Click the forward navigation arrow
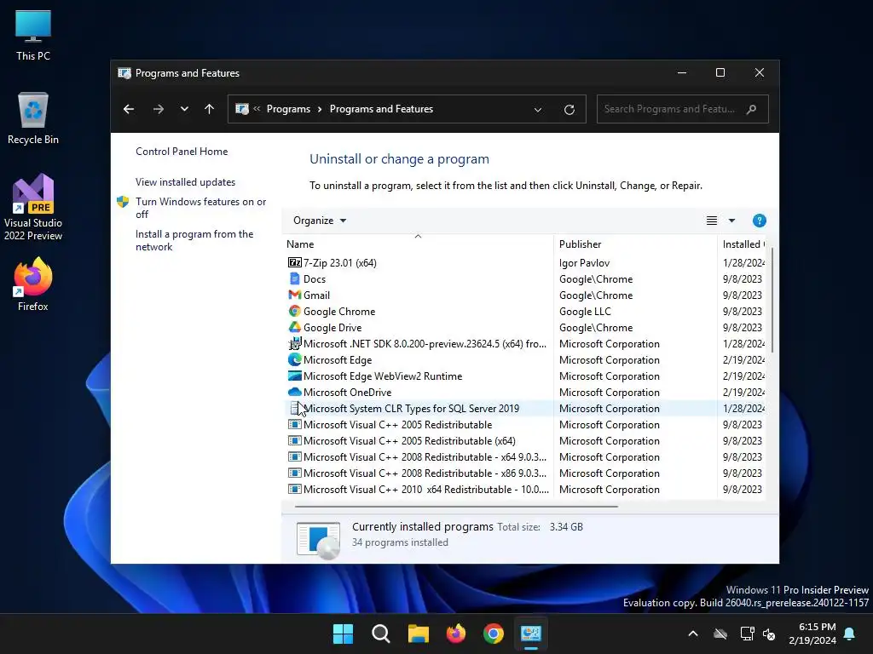Screen dimensions: 873x654 (x=158, y=109)
